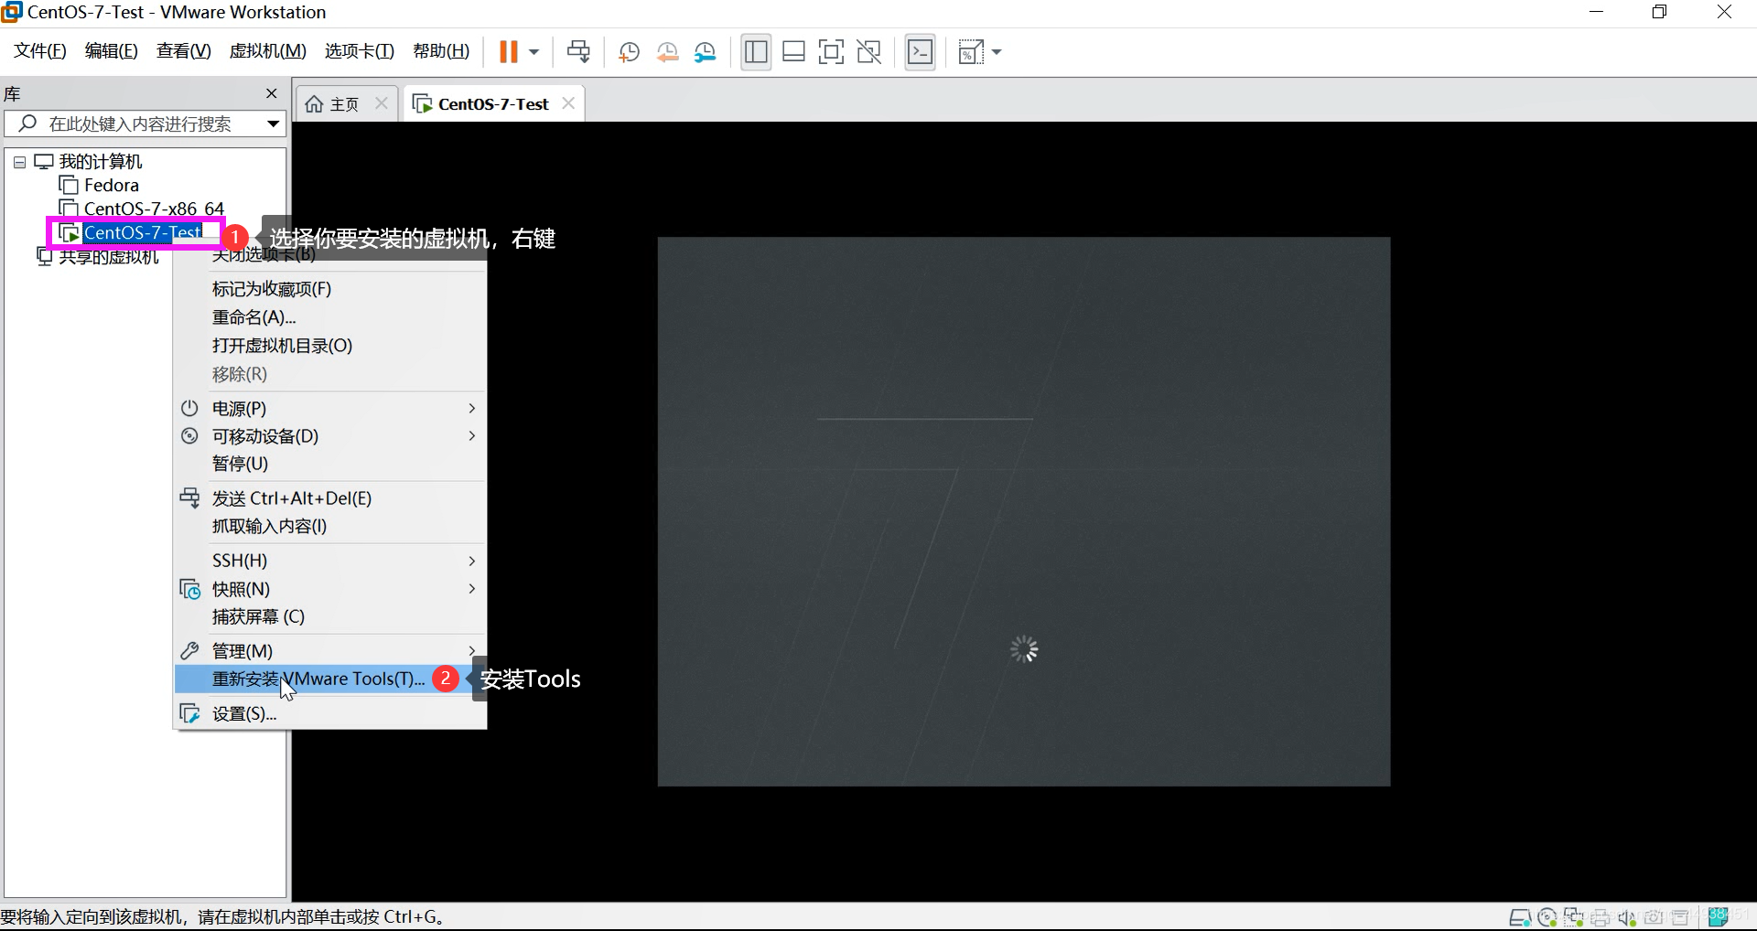Choose 重新安装 VMware Tools(T)...

(x=329, y=679)
